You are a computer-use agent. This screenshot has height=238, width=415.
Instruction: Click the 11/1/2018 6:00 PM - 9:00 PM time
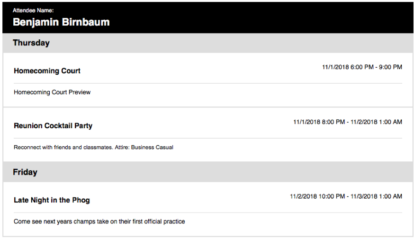pyautogui.click(x=362, y=67)
